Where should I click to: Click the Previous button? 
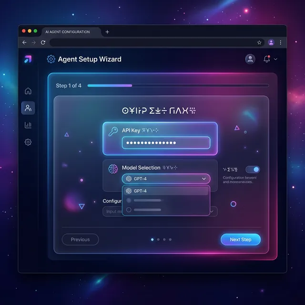point(80,239)
